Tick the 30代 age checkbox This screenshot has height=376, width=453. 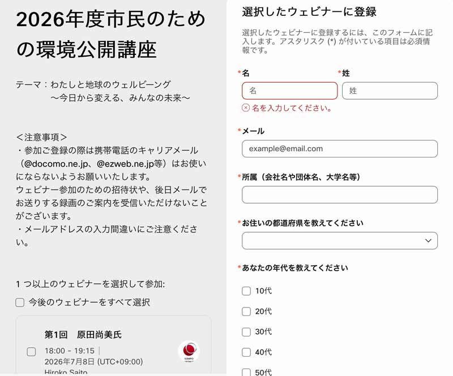246,332
